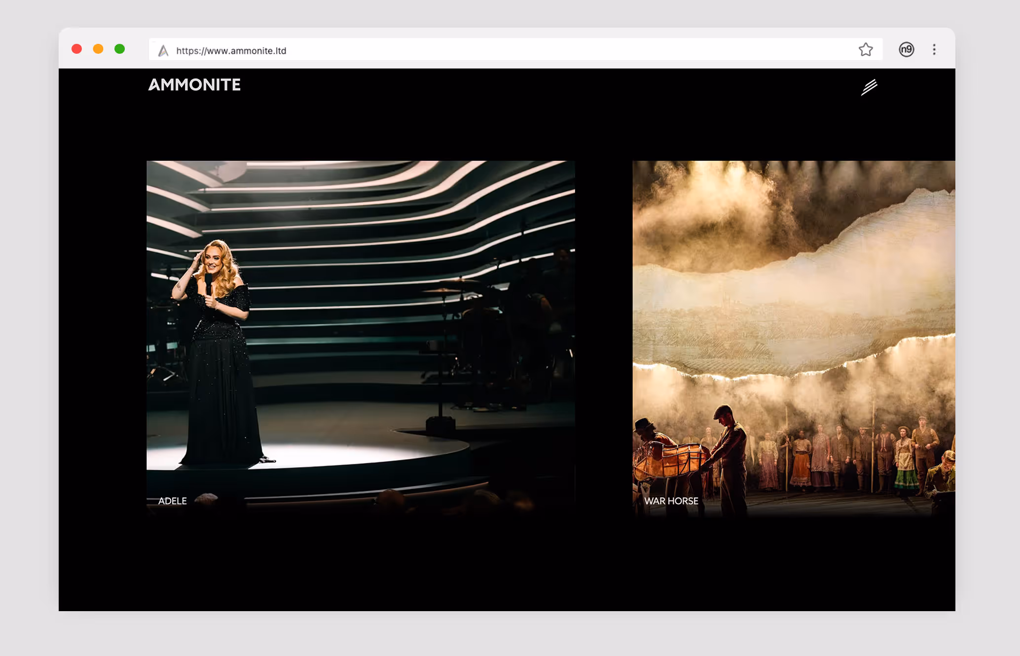Click the red close window button
The height and width of the screenshot is (656, 1020).
tap(76, 49)
